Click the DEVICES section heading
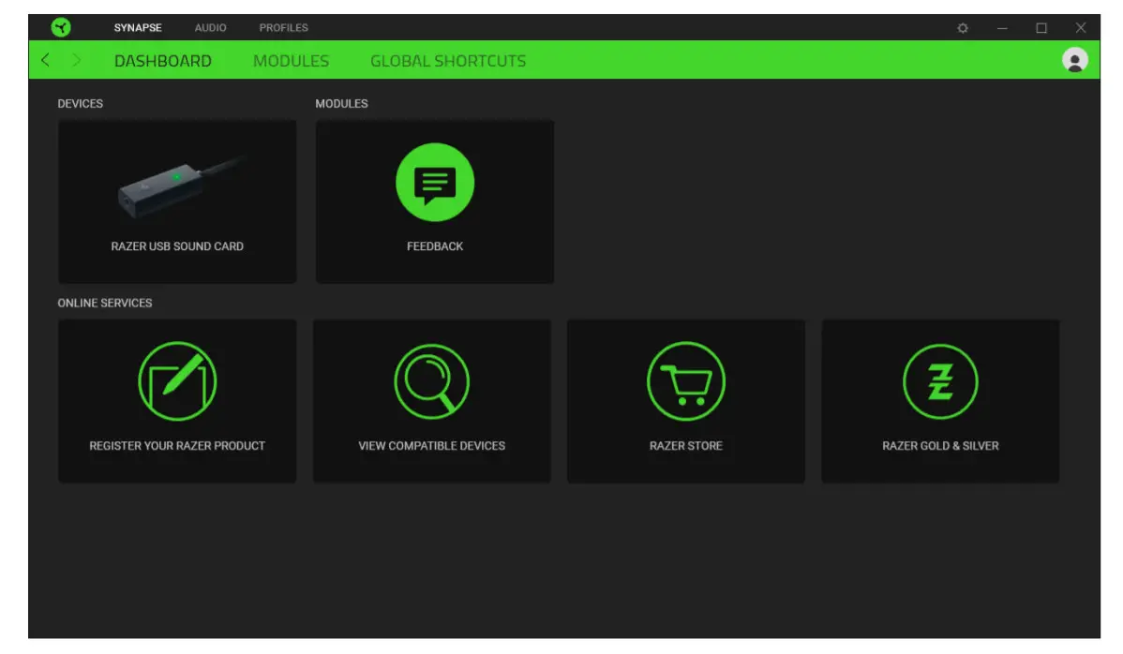This screenshot has width=1123, height=654. tap(81, 103)
